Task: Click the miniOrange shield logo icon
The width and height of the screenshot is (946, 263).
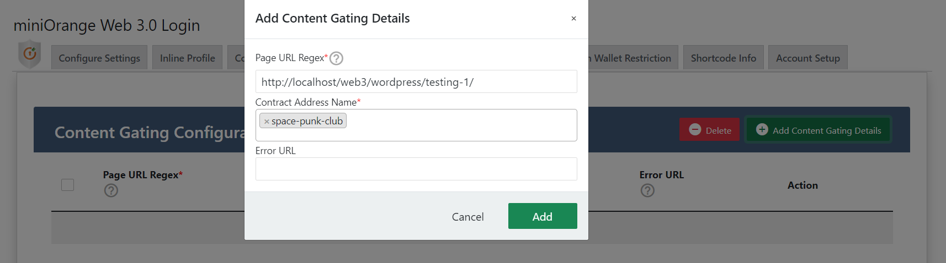Action: pyautogui.click(x=30, y=54)
